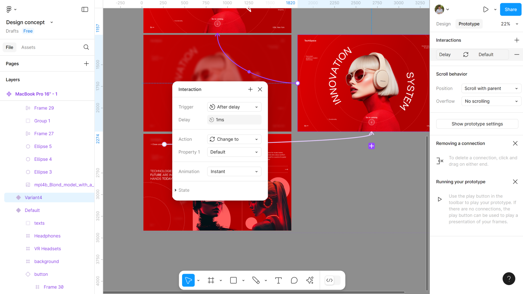Viewport: 523px width, 294px height.
Task: Select the Text tool
Action: tap(278, 280)
